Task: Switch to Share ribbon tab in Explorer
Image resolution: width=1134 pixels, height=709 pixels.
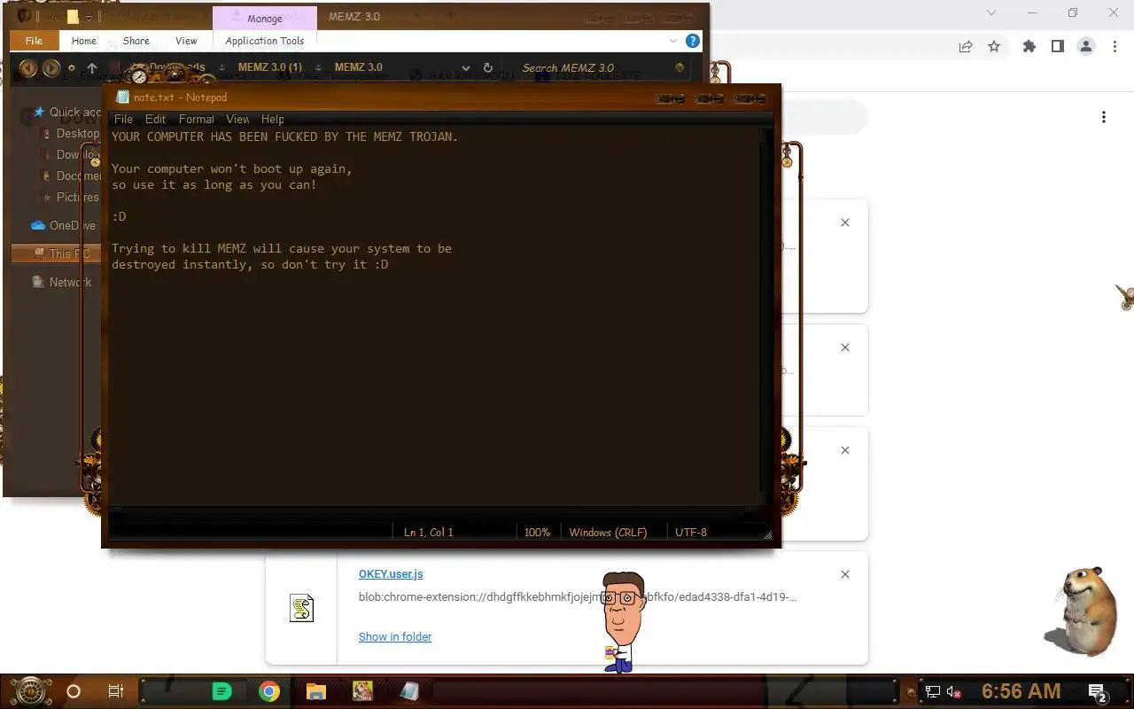Action: pos(136,41)
